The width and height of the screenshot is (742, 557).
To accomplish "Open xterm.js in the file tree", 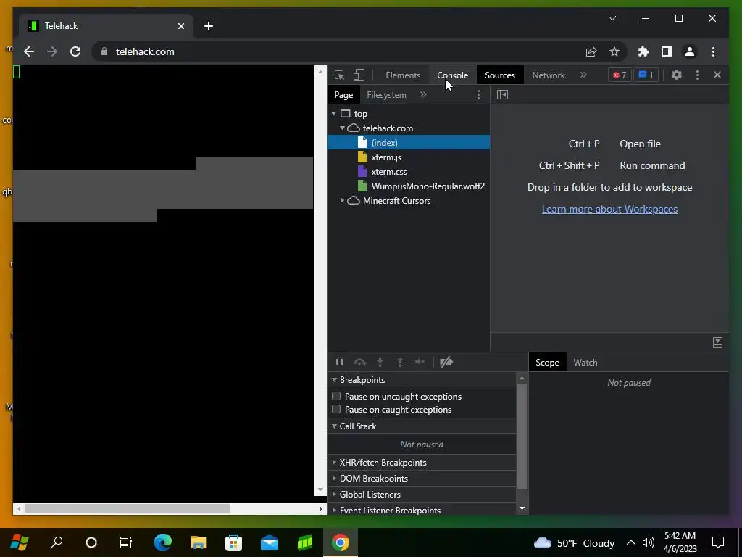I will [x=386, y=157].
